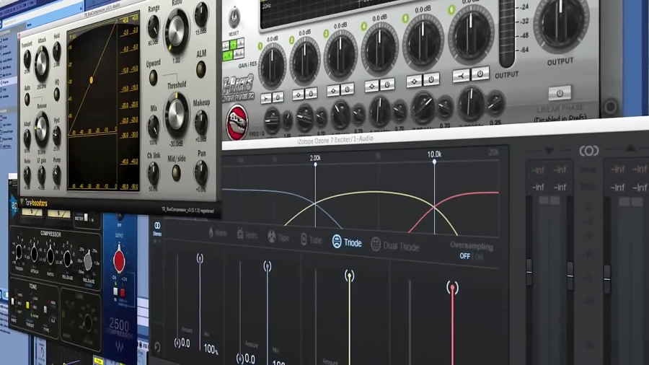This screenshot has width=649, height=365.
Task: Toggle band 3 power button in T-RackS EQ
Action: pyautogui.click(x=347, y=89)
